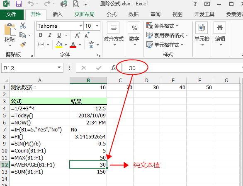Select the cell showing 3.141592654
Viewport: 243px width, 186px height.
88,136
